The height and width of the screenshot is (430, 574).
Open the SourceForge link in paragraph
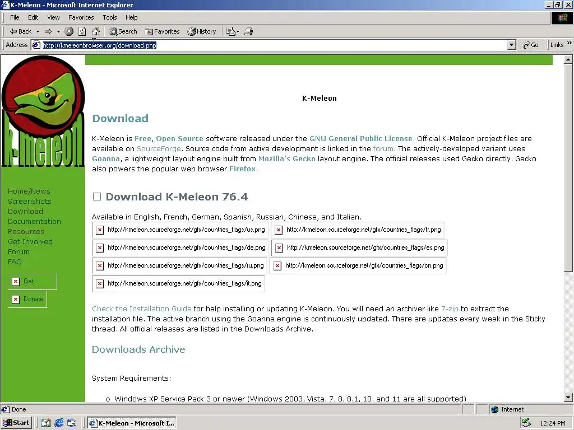(159, 149)
